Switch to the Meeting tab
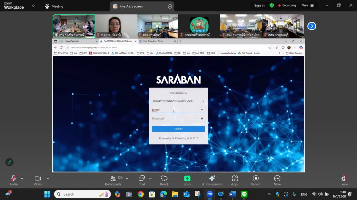The width and height of the screenshot is (357, 200). (54, 6)
